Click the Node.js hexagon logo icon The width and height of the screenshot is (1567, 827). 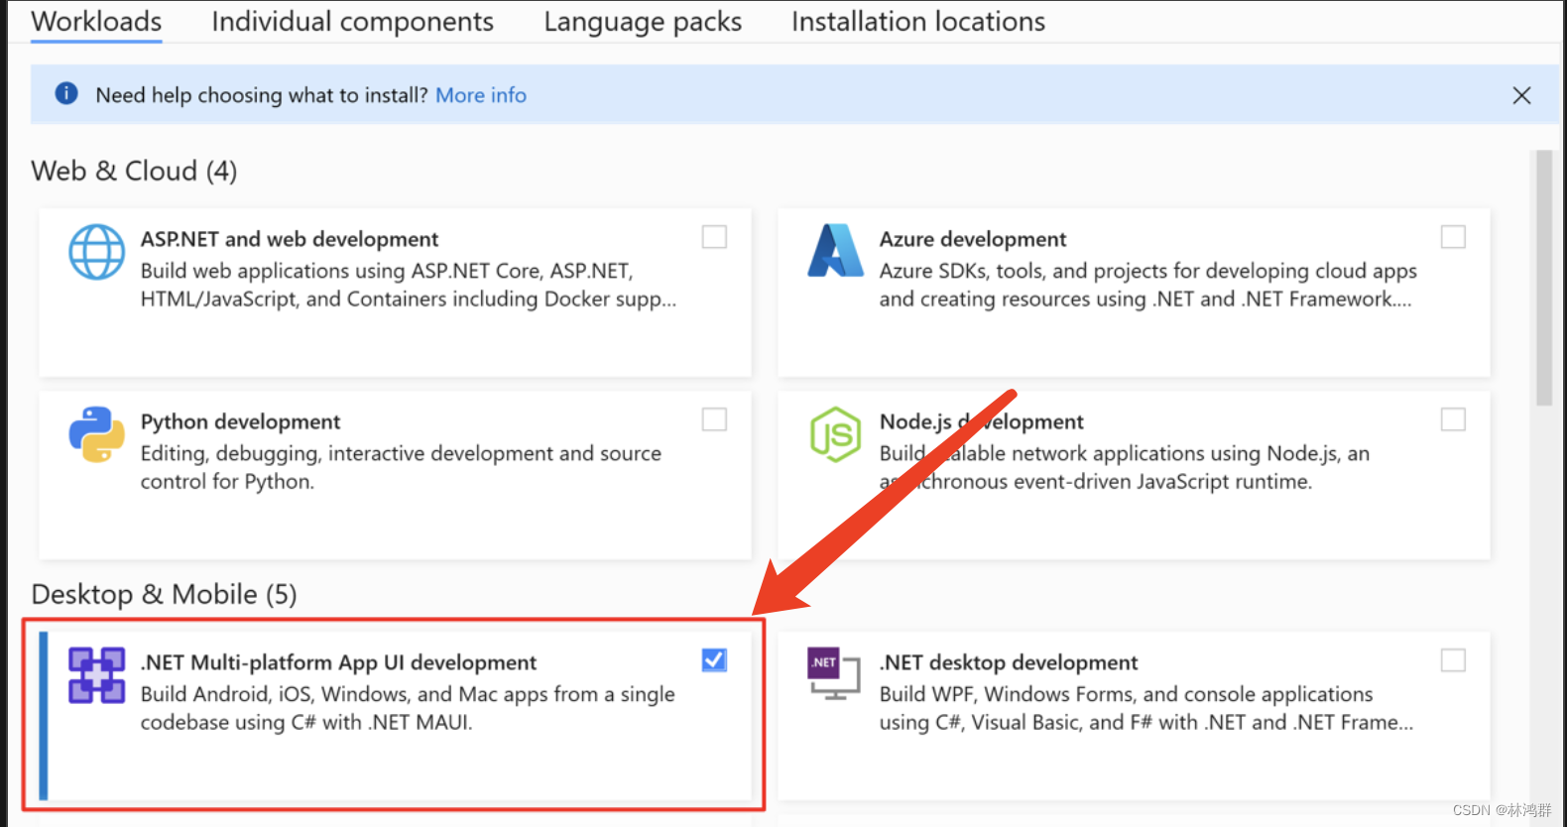[835, 434]
